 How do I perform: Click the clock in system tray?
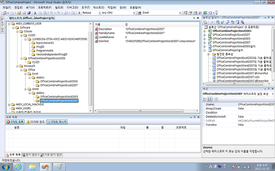pyautogui.click(x=262, y=167)
